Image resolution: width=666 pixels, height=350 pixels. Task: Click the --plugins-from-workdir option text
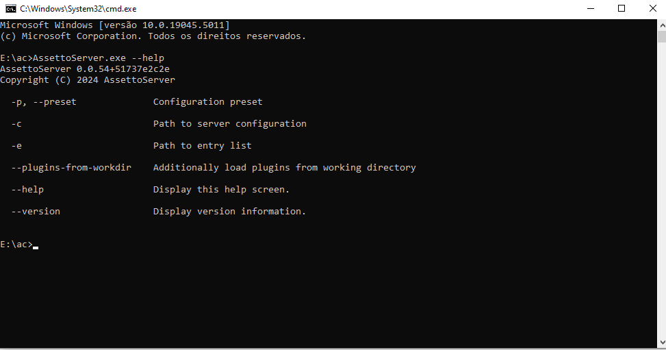click(71, 168)
